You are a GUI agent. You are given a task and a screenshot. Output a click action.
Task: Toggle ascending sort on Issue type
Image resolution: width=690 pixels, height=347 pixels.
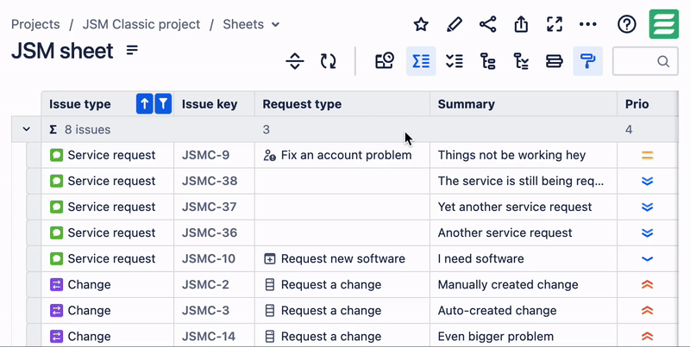pyautogui.click(x=145, y=104)
